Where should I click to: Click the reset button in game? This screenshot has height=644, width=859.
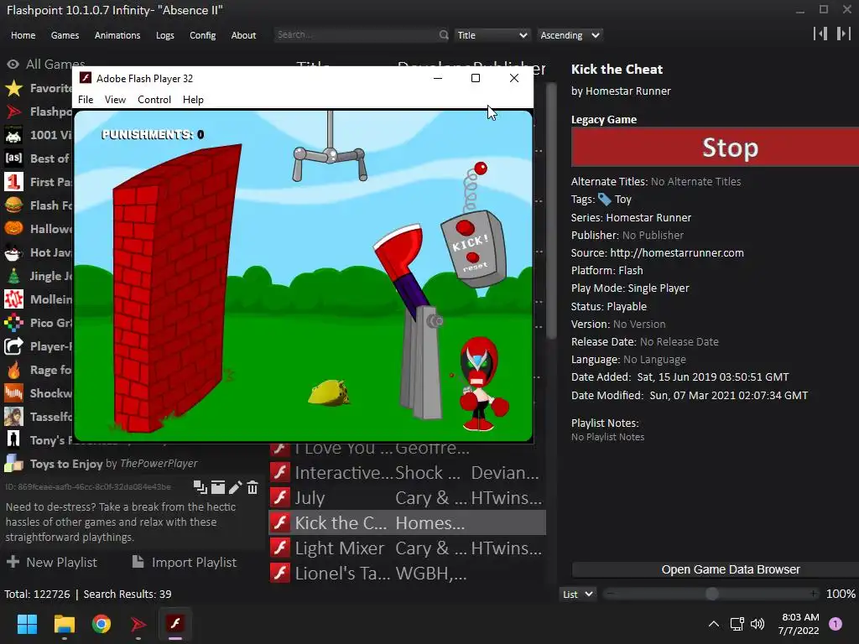point(473,257)
